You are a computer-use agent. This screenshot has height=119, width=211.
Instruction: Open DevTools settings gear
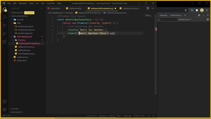coord(199,15)
